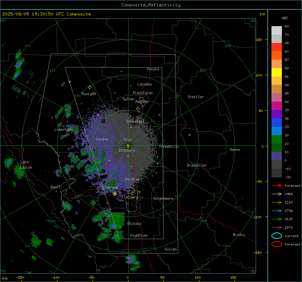
Task: Click the Cochrane label
Action: 110,187
